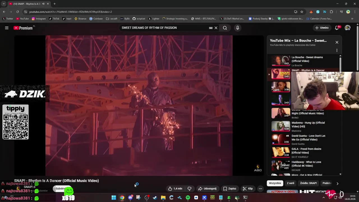The height and width of the screenshot is (202, 359).
Task: Like the video with 1,4 mln likes
Action: [175, 189]
